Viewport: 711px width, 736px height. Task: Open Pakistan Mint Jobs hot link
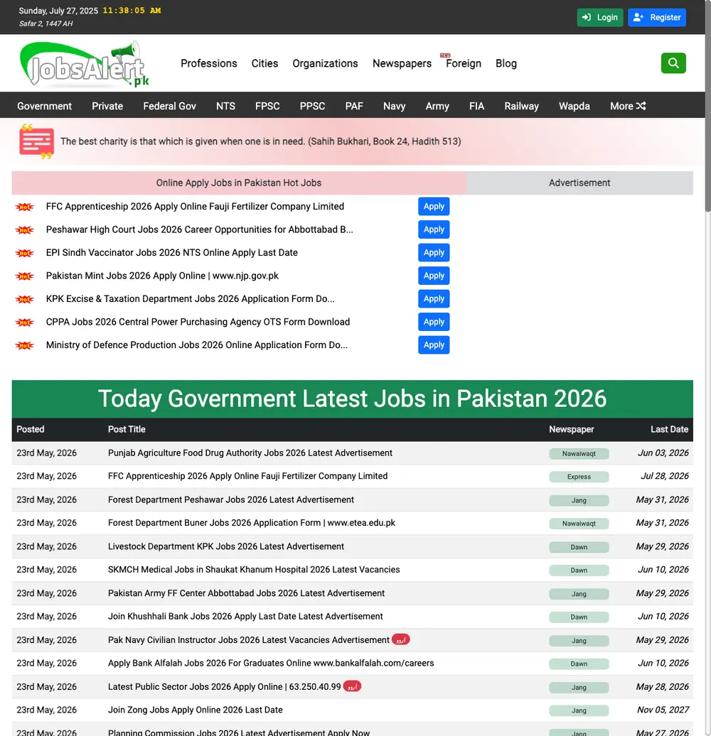pyautogui.click(x=162, y=276)
